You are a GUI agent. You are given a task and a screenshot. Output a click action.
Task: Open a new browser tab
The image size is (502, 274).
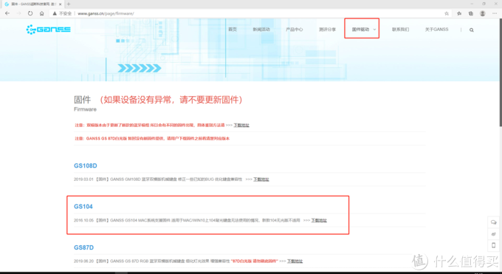pos(69,4)
